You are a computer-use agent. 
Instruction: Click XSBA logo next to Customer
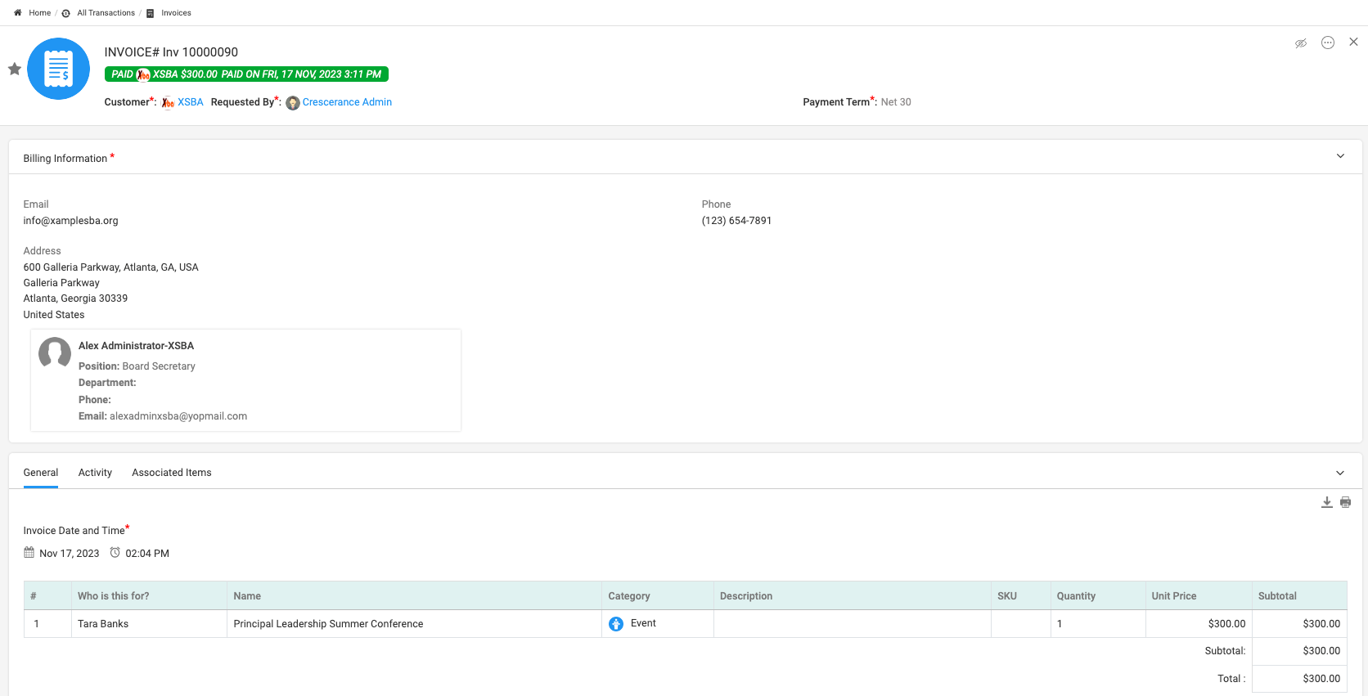point(168,102)
